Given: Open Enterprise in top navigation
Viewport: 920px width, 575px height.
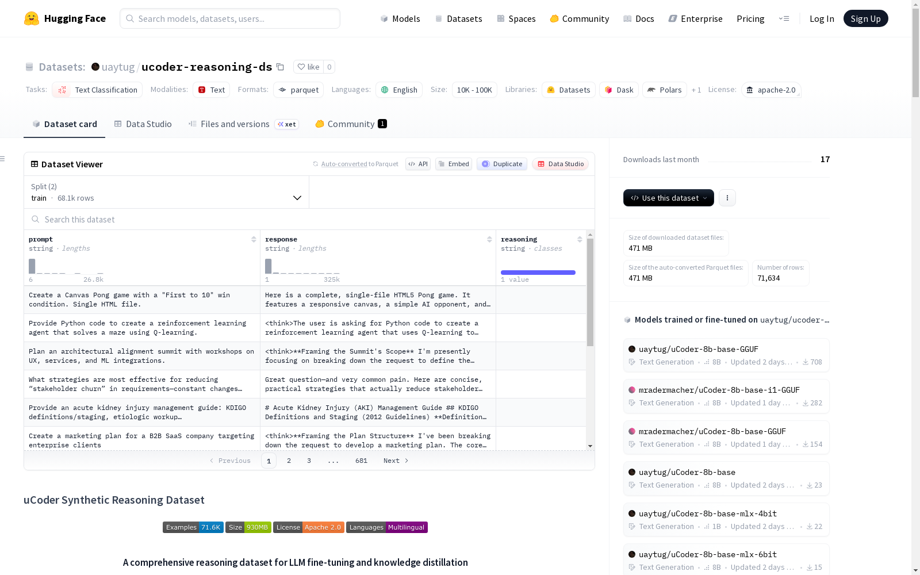Looking at the screenshot, I should (x=696, y=18).
